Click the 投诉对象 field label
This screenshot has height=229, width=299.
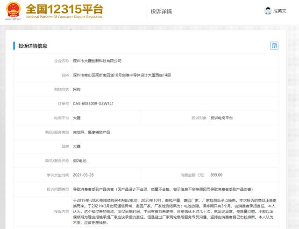(199, 118)
